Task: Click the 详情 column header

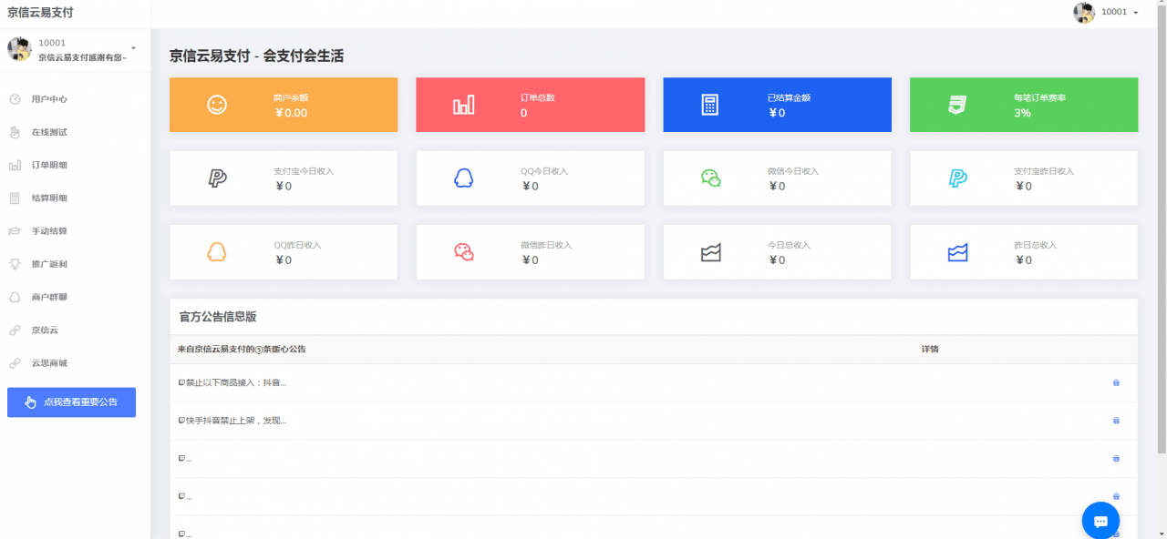Action: [931, 349]
